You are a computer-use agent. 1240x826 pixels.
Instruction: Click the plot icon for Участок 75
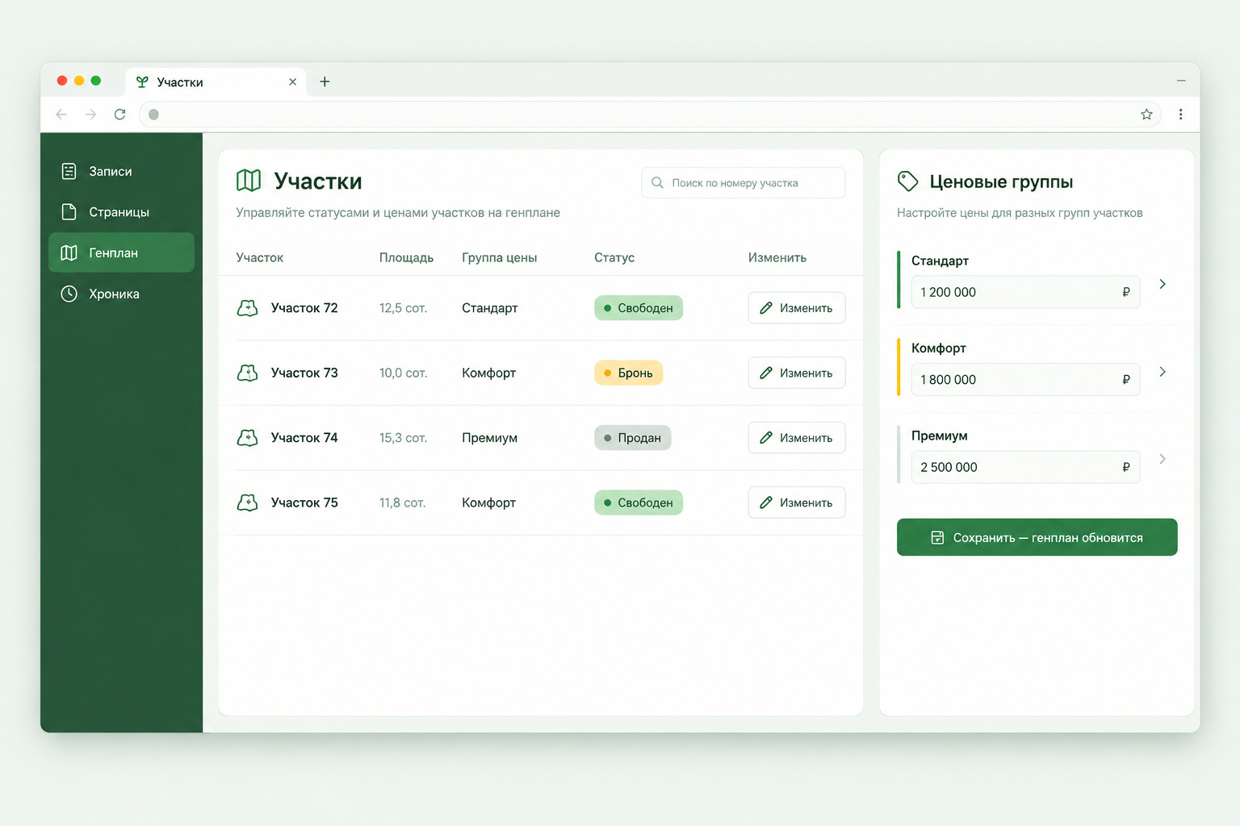tap(247, 503)
